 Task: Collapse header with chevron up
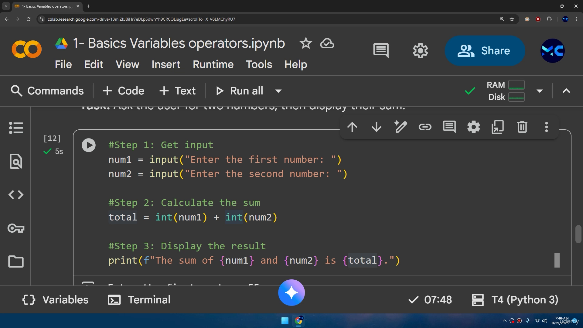click(566, 91)
